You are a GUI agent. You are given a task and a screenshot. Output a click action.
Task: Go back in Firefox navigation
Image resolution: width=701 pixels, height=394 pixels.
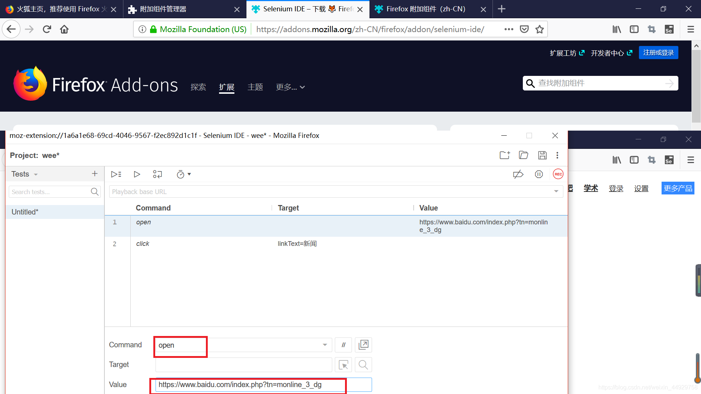[11, 29]
